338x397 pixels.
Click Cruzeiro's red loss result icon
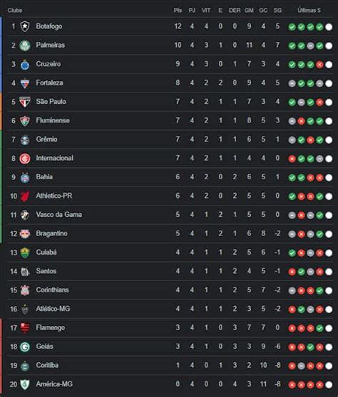coord(319,65)
